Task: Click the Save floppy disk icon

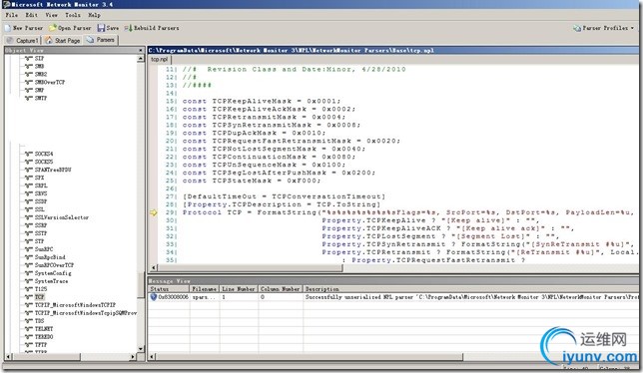Action: point(101,28)
